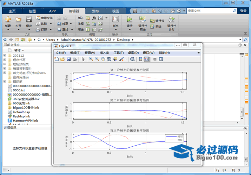Toggle show plot tools and dock button
The height and width of the screenshot is (175, 251).
[161, 59]
